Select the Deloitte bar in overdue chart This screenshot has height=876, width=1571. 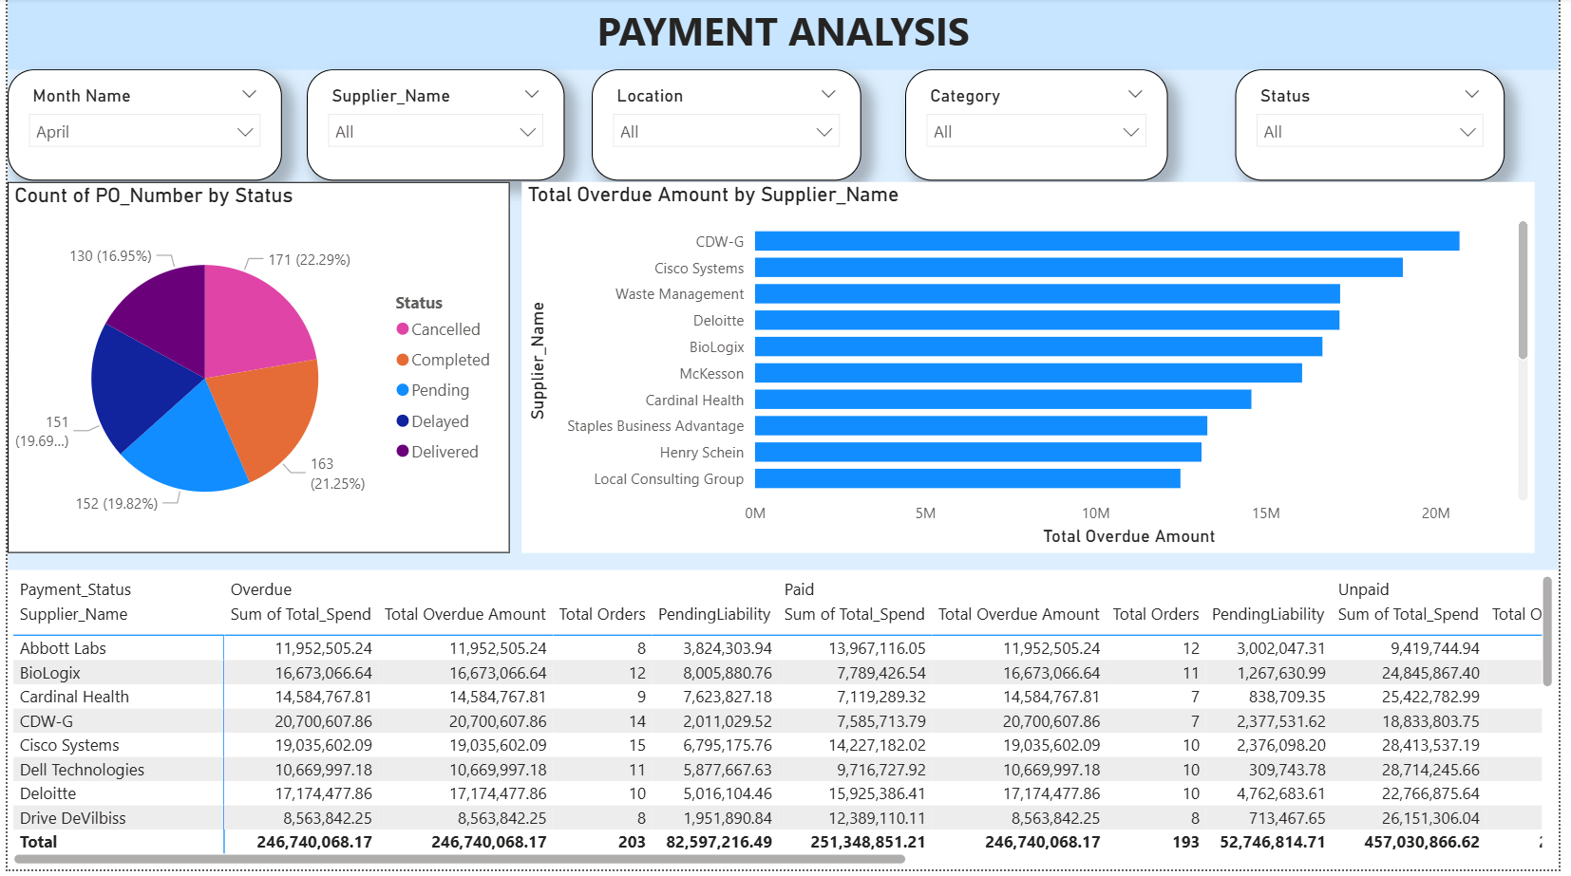tap(1047, 321)
